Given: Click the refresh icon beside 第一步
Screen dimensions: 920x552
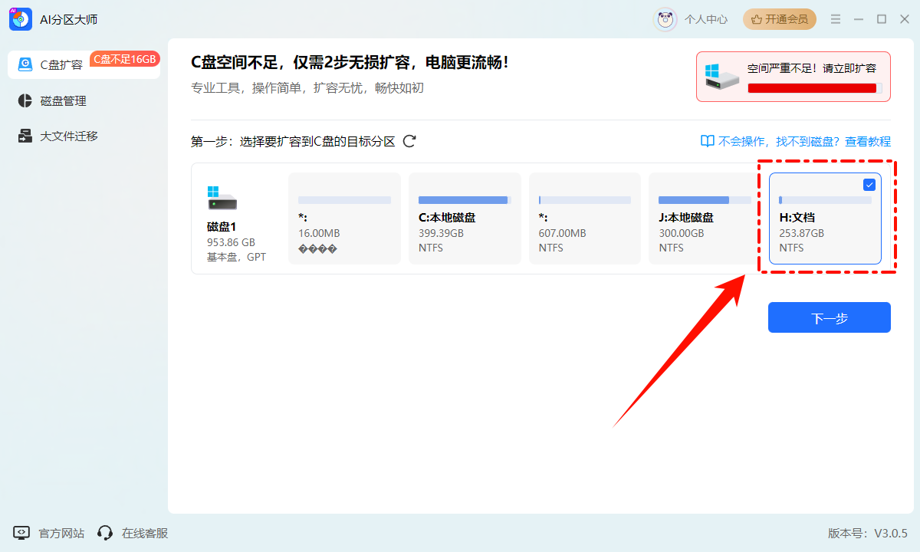Looking at the screenshot, I should tap(409, 141).
